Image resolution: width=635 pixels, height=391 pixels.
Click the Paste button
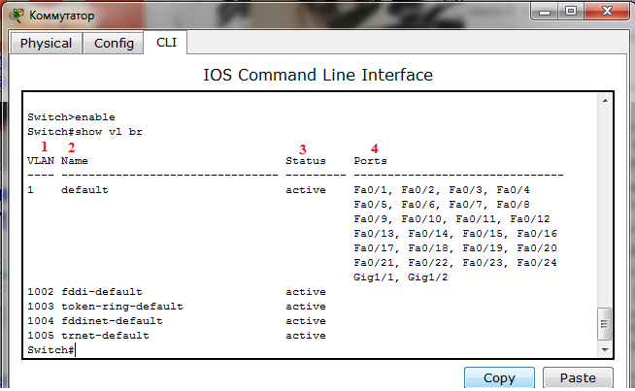578,378
